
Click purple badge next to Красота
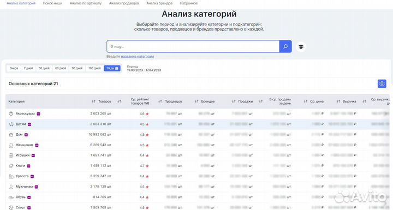[32, 176]
